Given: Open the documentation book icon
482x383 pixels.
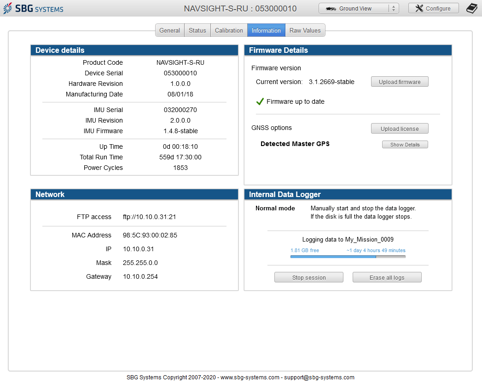Looking at the screenshot, I should point(472,8).
